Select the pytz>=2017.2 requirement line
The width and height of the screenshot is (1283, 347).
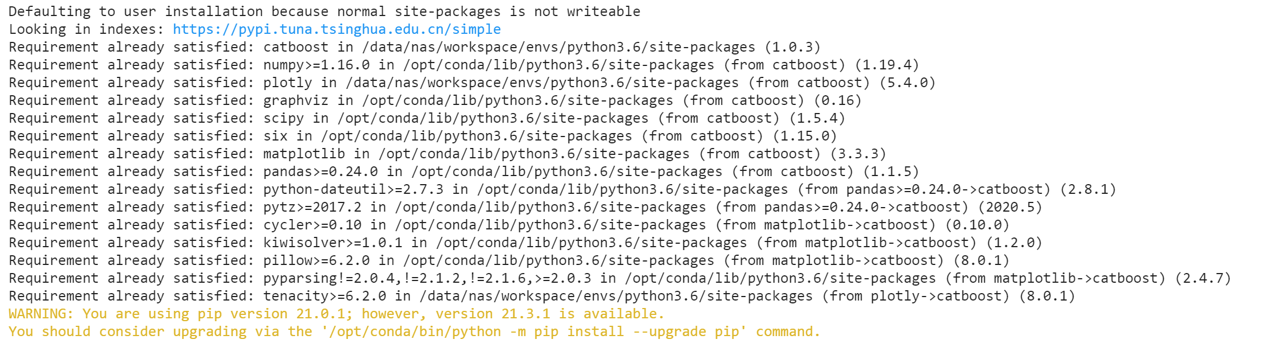click(525, 207)
